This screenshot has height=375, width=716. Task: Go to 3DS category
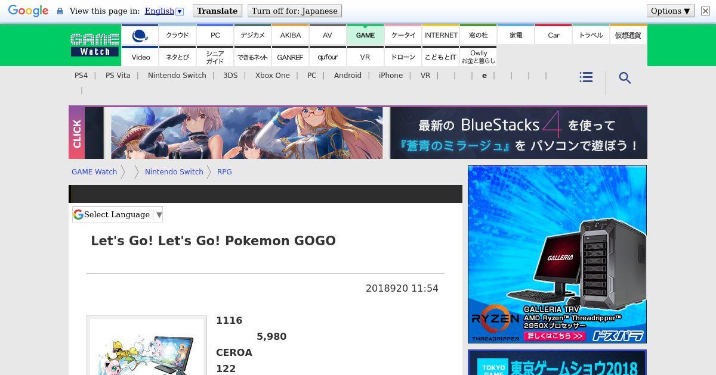click(230, 76)
